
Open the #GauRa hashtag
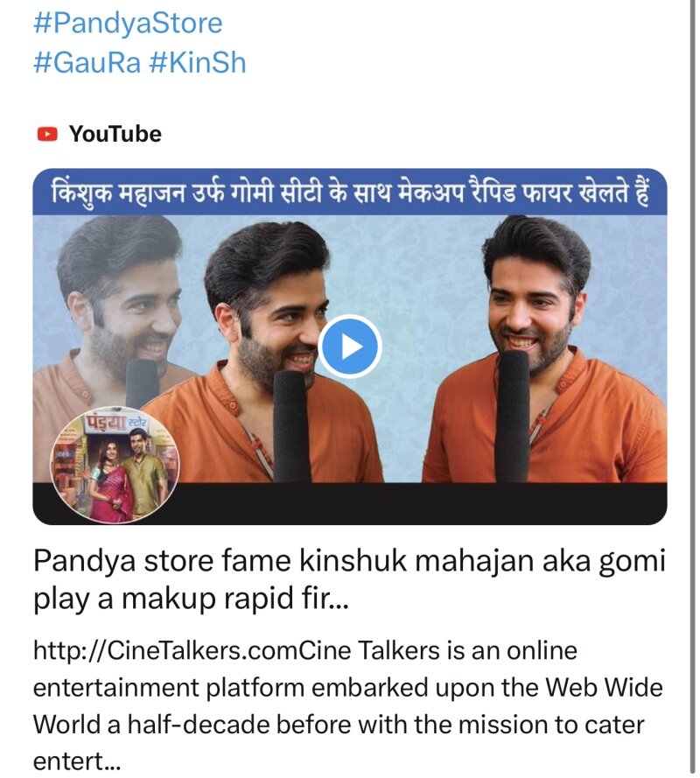pyautogui.click(x=87, y=63)
